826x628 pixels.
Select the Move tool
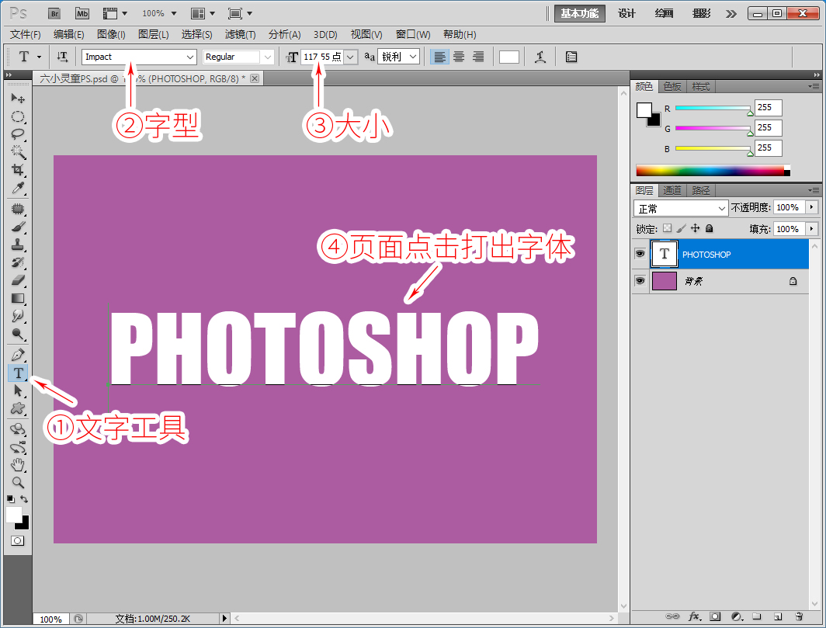coord(18,99)
